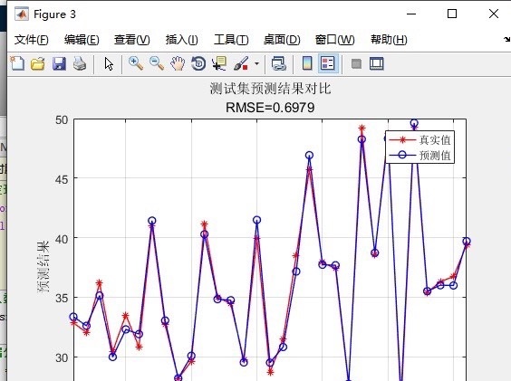Activate the Zoom Out magnifier tool
Screen dimensions: 511x381
click(157, 63)
